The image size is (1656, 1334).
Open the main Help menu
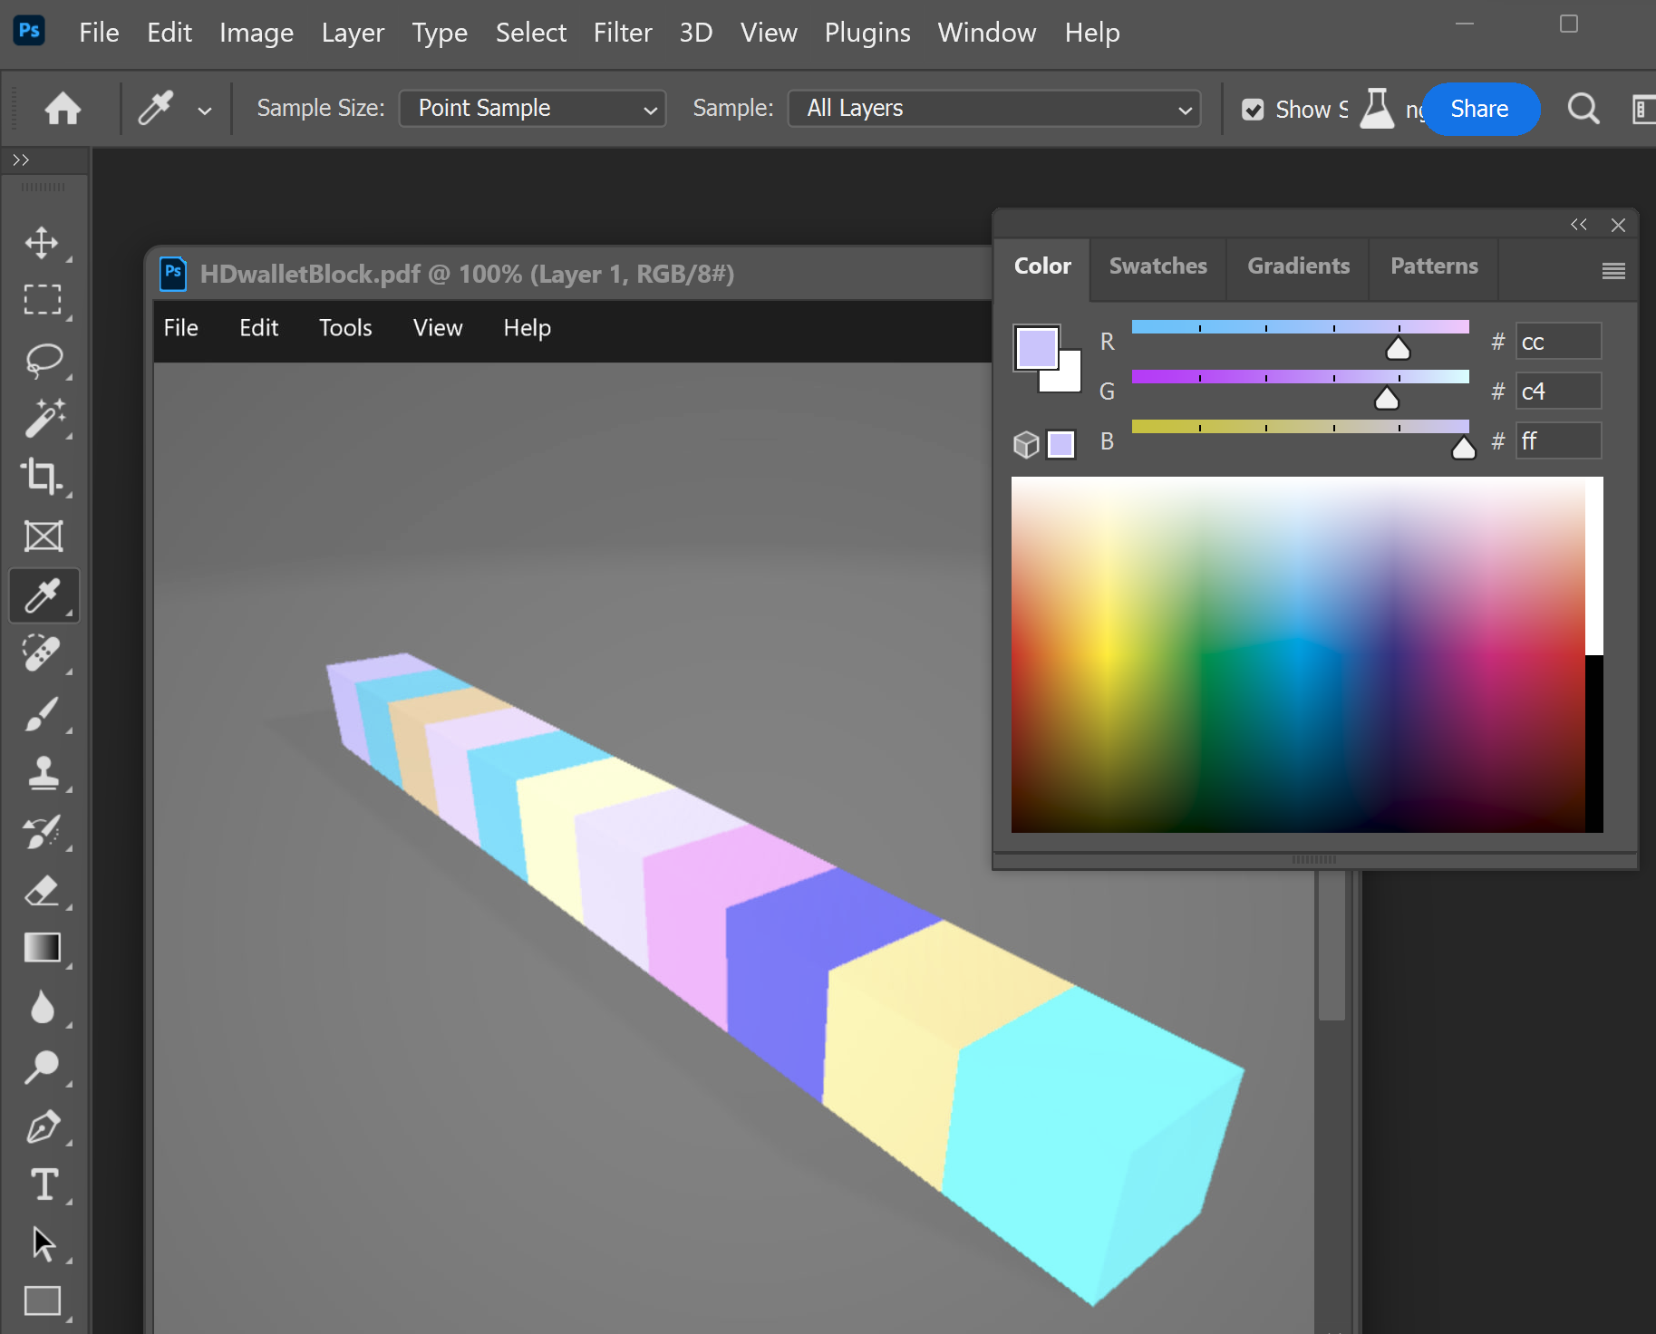pos(1092,33)
